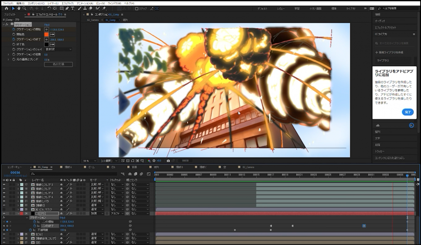Toggle motion blur enable icon in timeline
Viewport: 421px width, 245px height.
[142, 174]
